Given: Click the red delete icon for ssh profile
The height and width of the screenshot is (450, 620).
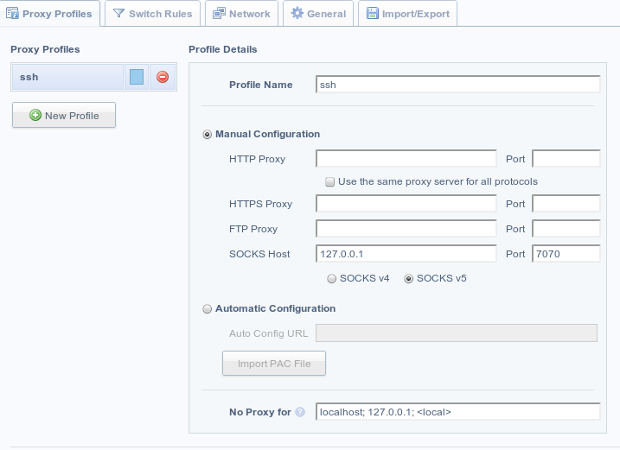Looking at the screenshot, I should click(163, 78).
